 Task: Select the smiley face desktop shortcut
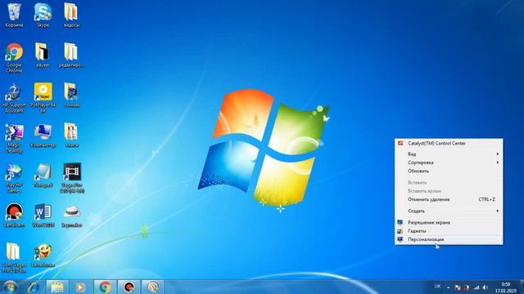pyautogui.click(x=43, y=256)
